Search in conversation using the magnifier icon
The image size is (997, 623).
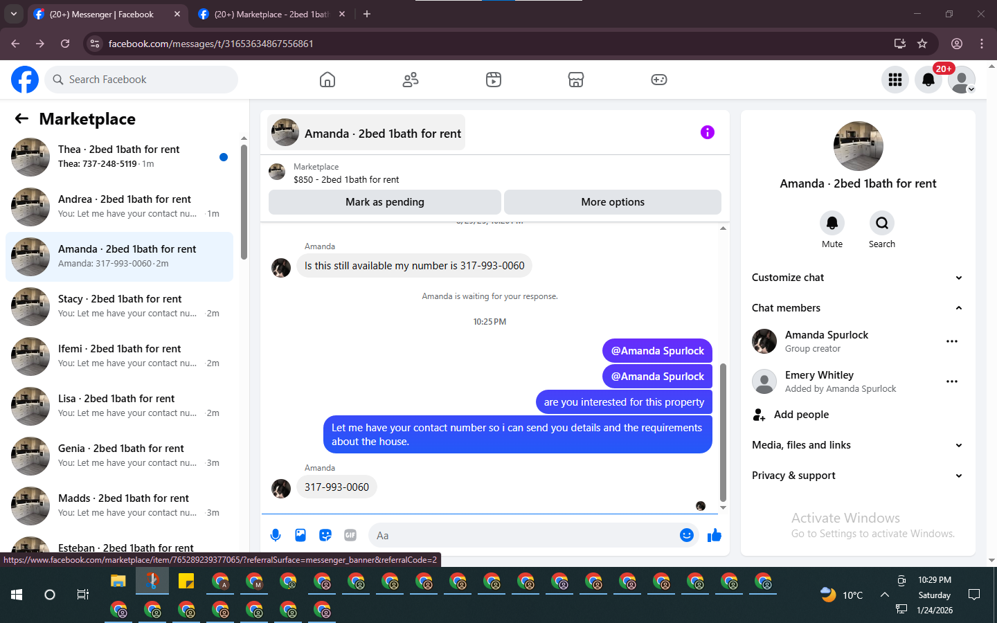click(882, 223)
